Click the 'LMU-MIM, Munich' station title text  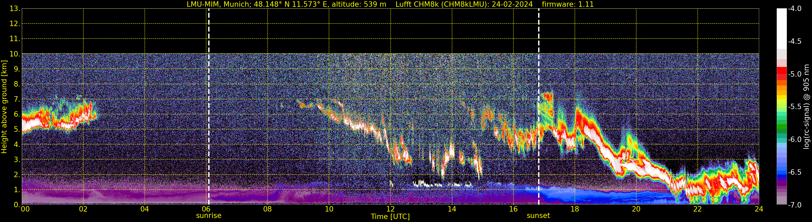pyautogui.click(x=218, y=4)
